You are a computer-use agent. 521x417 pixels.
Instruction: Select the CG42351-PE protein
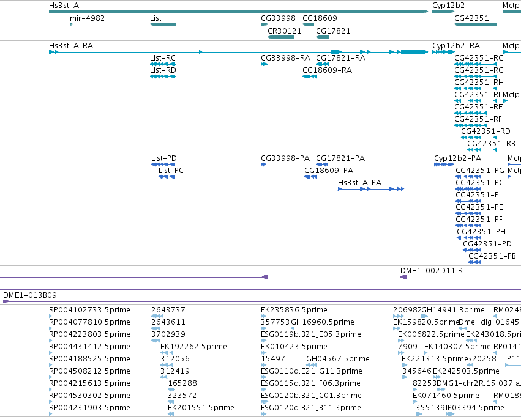click(468, 213)
